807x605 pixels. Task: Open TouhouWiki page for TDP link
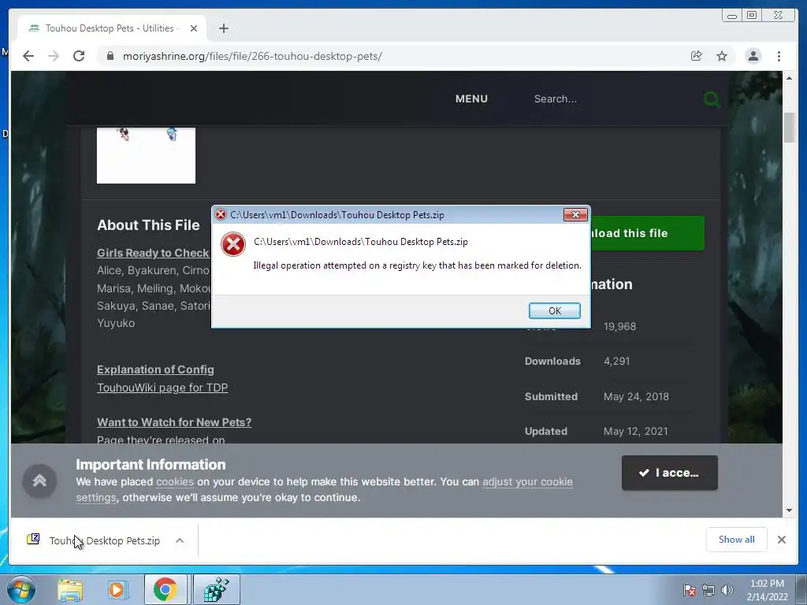[x=162, y=388]
